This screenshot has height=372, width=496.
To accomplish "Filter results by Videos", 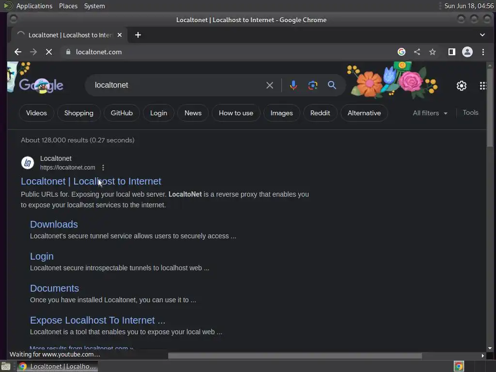I will pos(36,113).
